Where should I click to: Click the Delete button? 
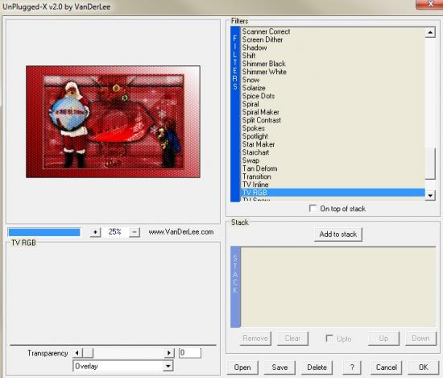tap(317, 368)
